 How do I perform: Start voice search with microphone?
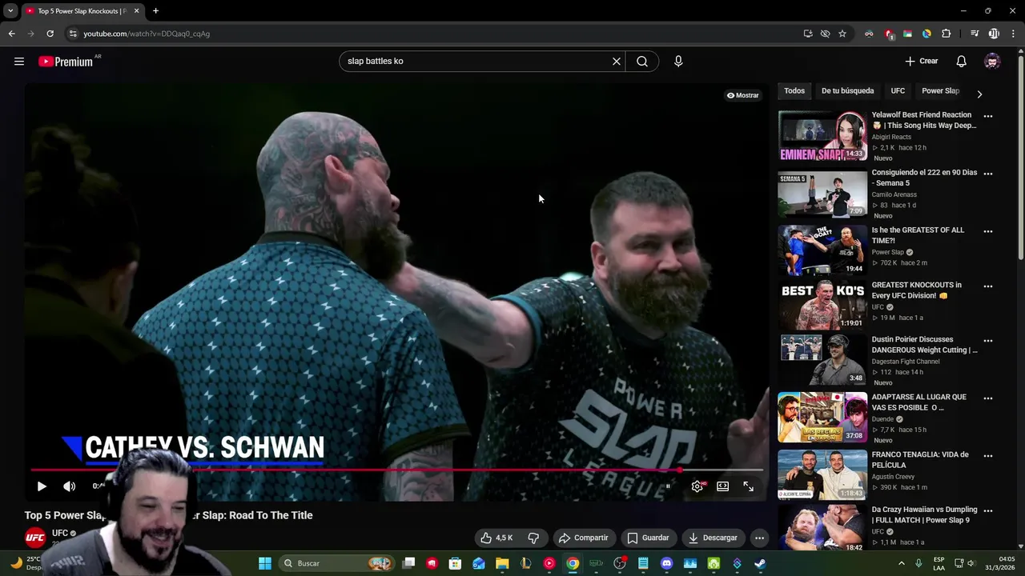click(678, 62)
